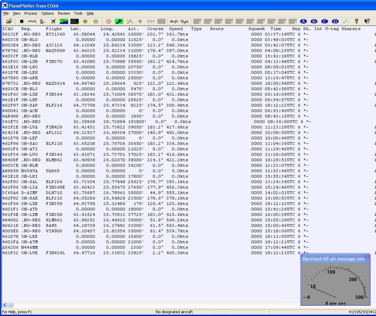The image size is (376, 316).
Task: Open the blue-green chart map view icon
Action: click(x=64, y=22)
